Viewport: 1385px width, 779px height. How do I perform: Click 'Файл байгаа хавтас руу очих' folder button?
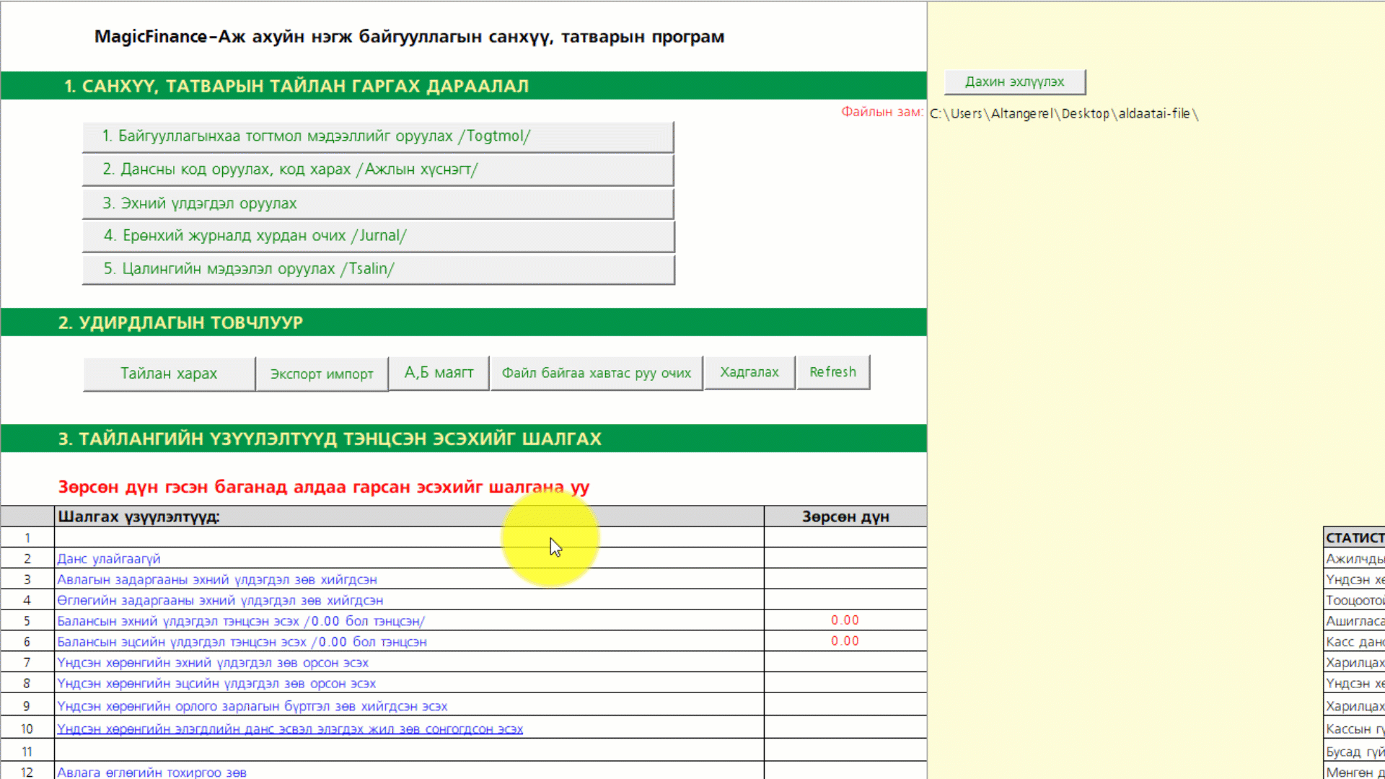pos(596,373)
